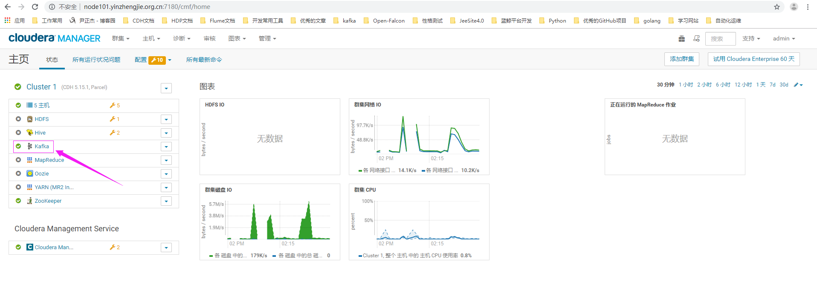The image size is (817, 305).
Task: Open the 群集 menu in navbar
Action: pos(120,39)
